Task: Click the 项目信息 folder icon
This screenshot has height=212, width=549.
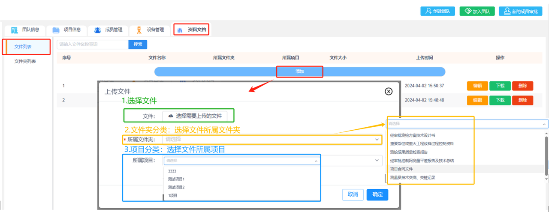Action: point(56,30)
